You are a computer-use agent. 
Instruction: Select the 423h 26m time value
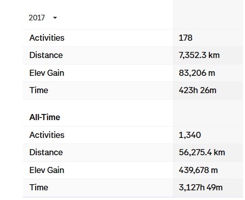click(198, 90)
